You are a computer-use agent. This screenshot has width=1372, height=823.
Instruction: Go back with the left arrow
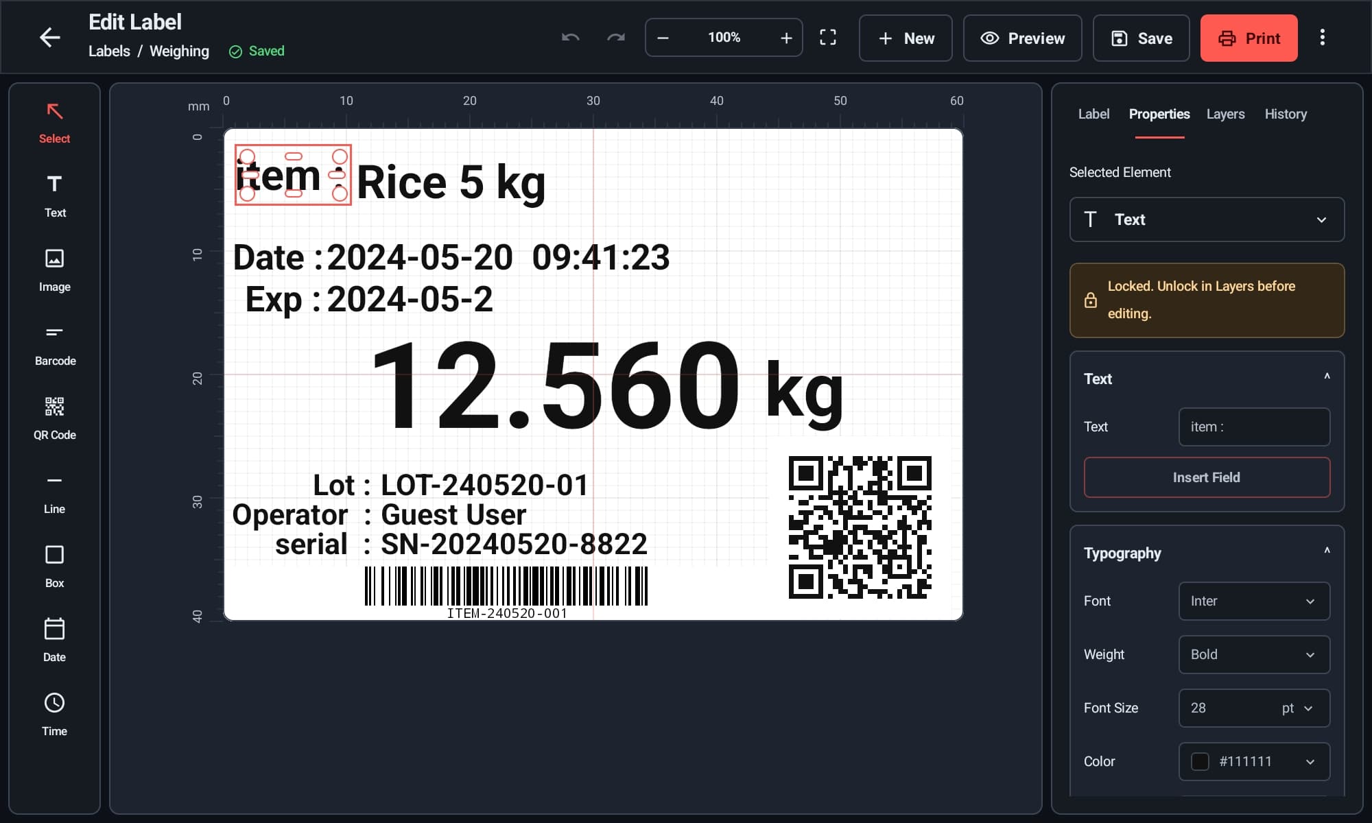click(x=50, y=38)
